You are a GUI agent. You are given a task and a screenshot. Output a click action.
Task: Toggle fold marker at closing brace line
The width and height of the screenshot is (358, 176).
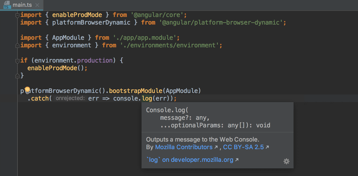(17, 76)
